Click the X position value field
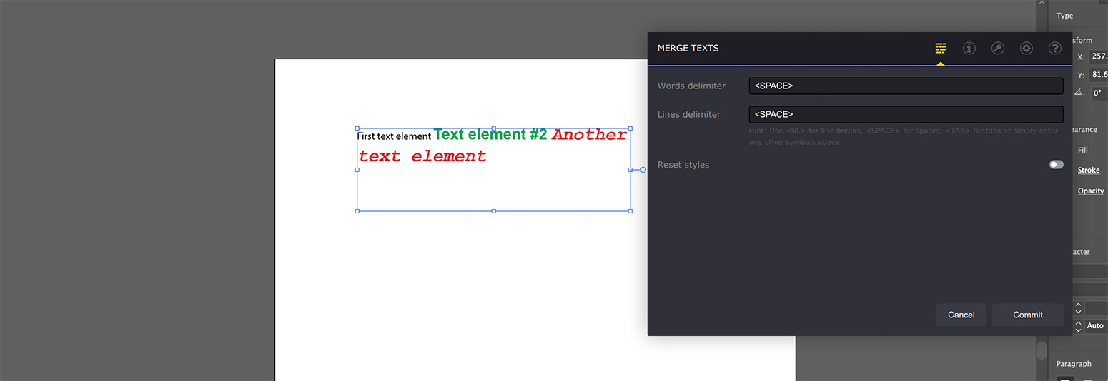Image resolution: width=1108 pixels, height=381 pixels. pos(1099,56)
